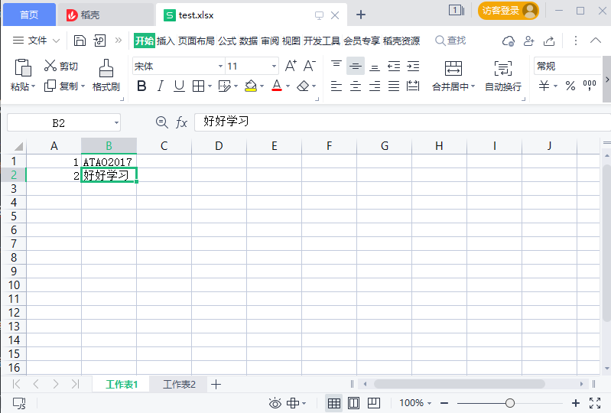
Task: Click the zoom slider handle
Action: [x=510, y=403]
